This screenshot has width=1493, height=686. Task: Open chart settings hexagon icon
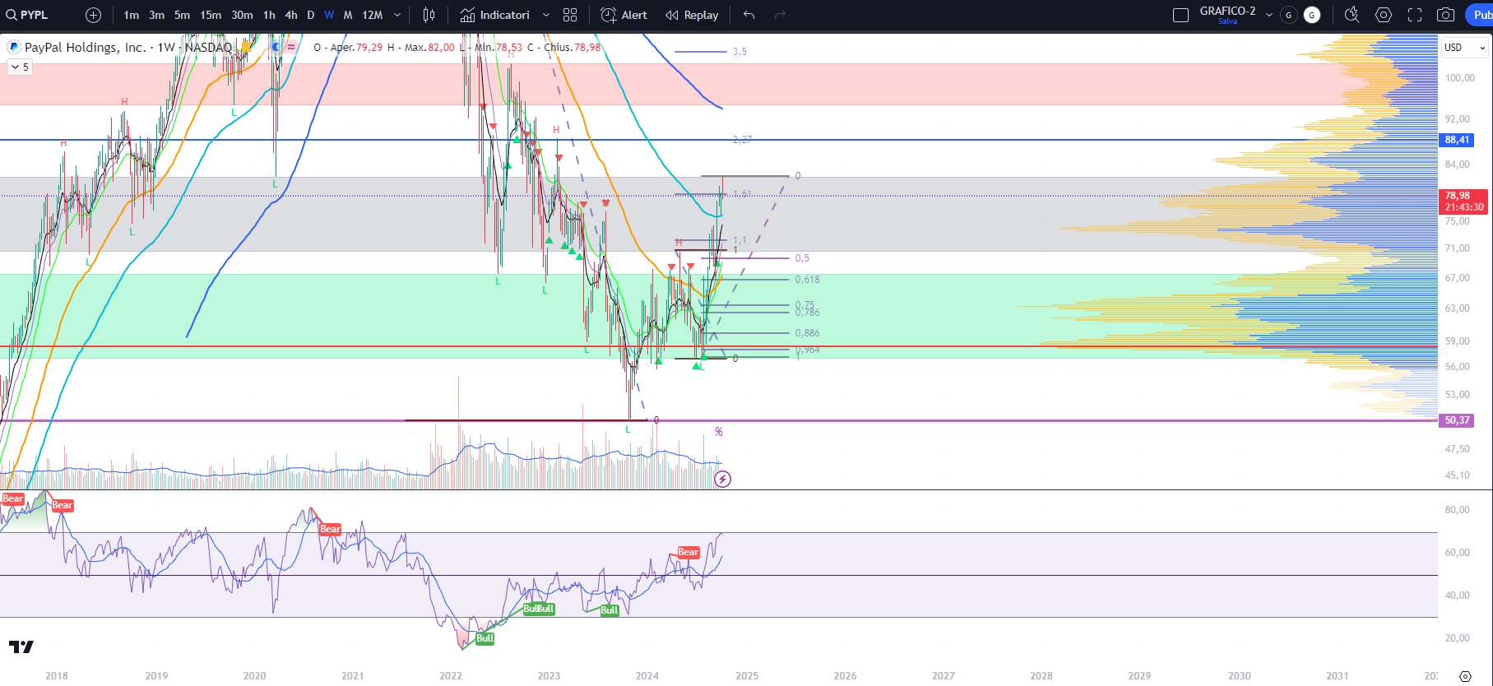tap(1384, 15)
